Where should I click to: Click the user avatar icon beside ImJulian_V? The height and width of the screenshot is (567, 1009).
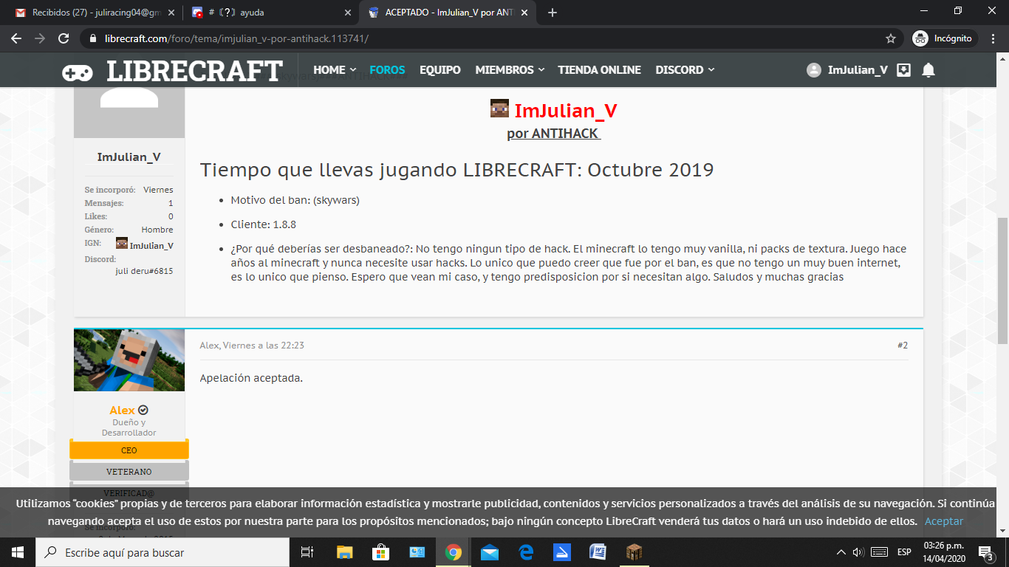814,70
